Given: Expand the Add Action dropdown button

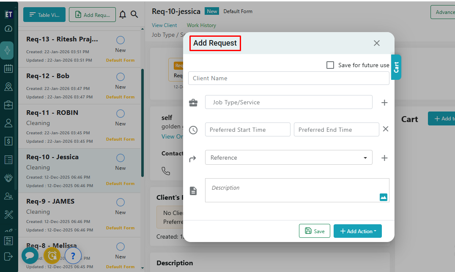Looking at the screenshot, I should point(357,231).
